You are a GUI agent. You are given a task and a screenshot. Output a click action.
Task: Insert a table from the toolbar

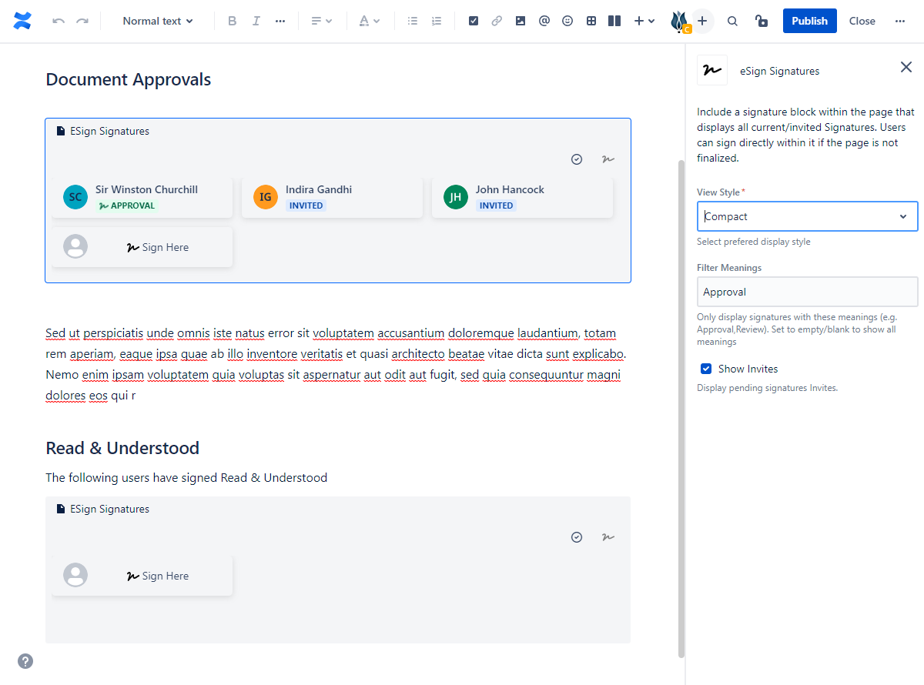point(591,21)
